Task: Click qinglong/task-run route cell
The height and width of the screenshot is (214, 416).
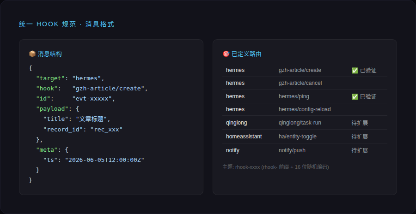Action: (x=300, y=123)
